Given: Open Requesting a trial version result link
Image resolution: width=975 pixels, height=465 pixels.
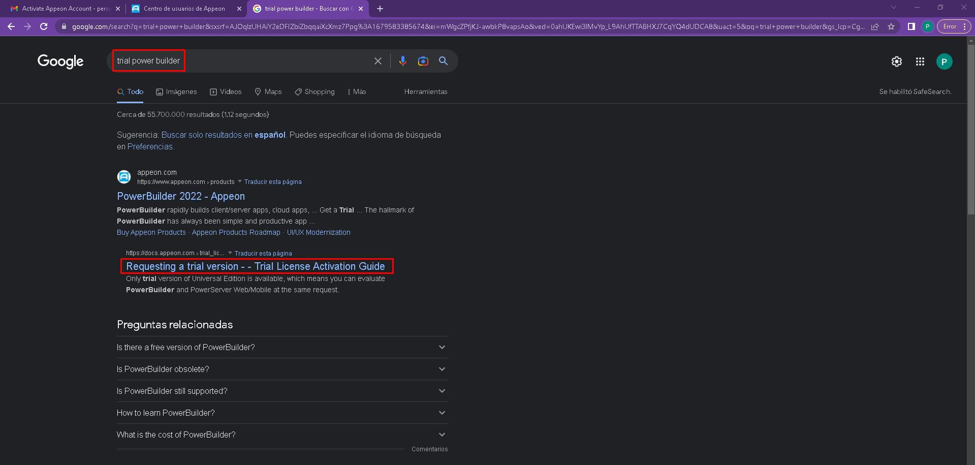Looking at the screenshot, I should tap(255, 266).
